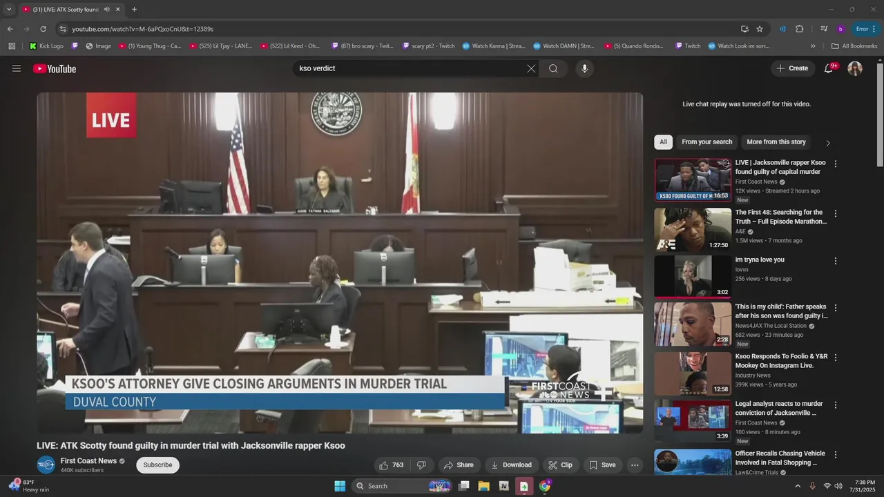Open the Create menu

[x=792, y=68]
